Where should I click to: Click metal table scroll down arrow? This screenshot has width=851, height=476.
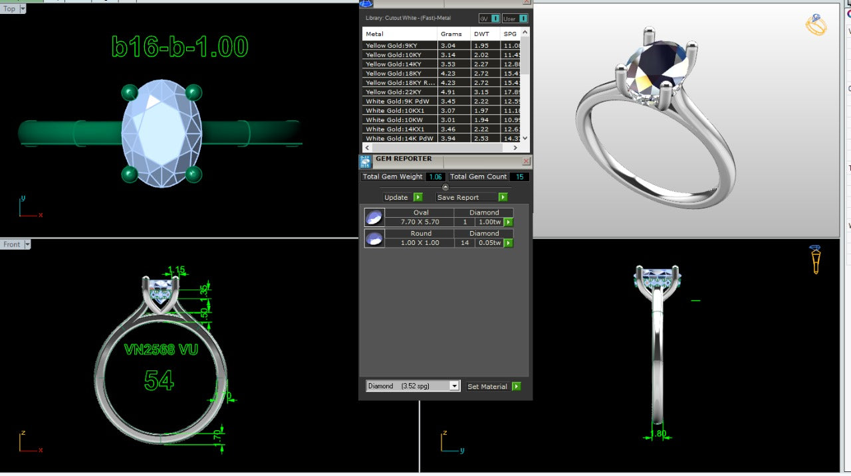[525, 138]
